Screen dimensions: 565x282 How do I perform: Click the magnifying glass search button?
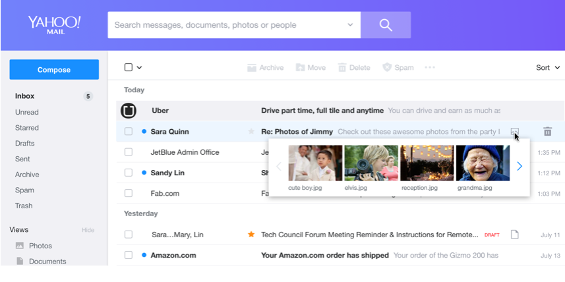[386, 25]
